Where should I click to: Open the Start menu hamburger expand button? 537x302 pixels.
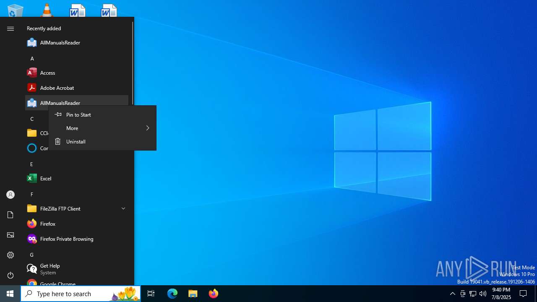[10, 29]
